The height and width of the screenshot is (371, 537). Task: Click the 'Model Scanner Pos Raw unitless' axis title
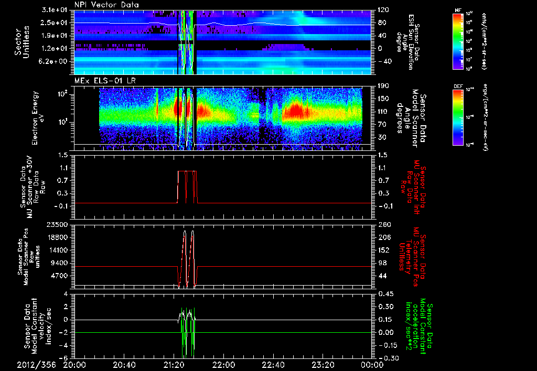[x=29, y=257]
